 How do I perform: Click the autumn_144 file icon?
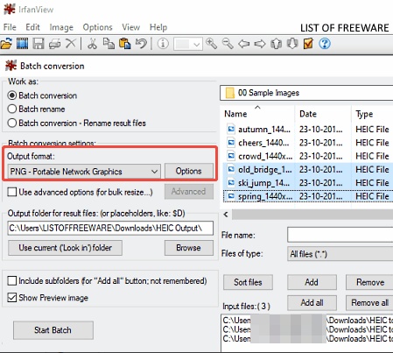[x=231, y=129]
